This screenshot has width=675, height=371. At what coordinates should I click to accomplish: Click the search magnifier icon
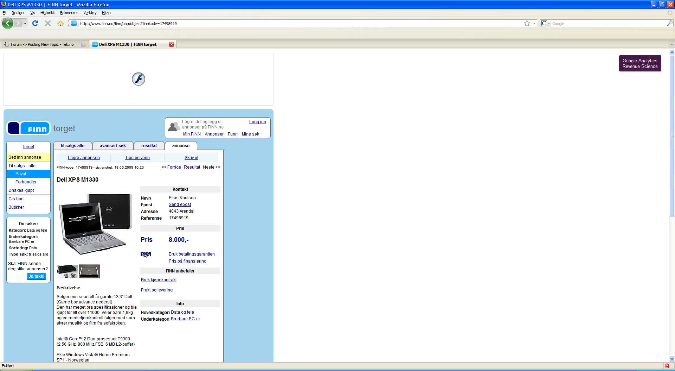click(x=669, y=23)
